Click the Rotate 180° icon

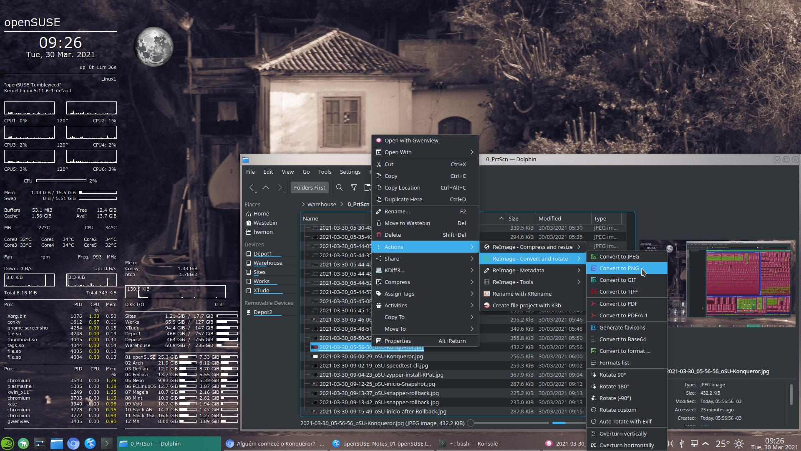594,386
